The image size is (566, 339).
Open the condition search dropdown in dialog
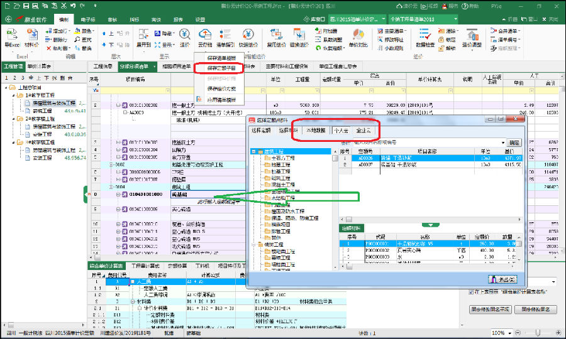tap(502, 143)
